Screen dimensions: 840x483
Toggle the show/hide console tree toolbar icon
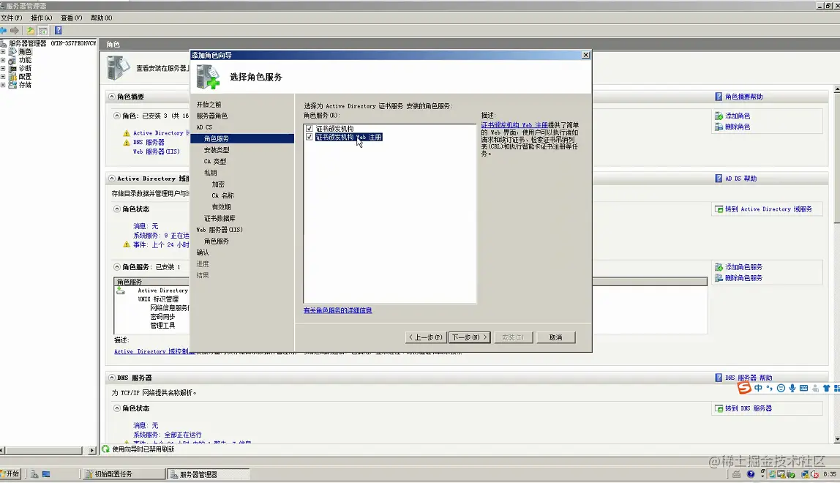point(43,31)
